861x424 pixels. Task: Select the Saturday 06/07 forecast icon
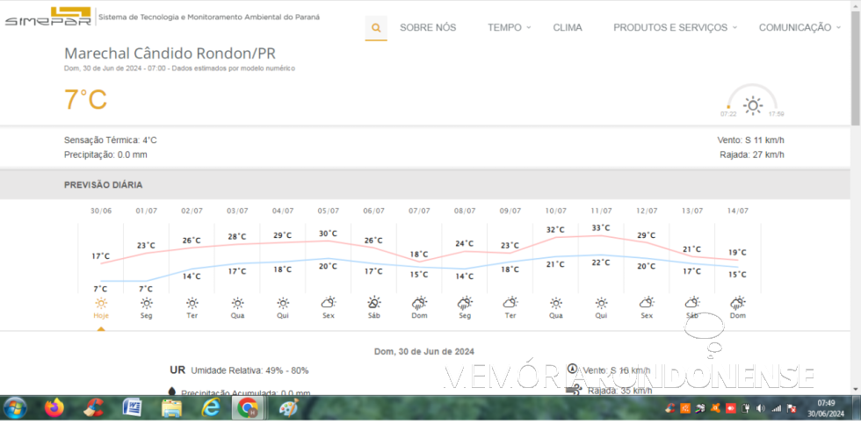(x=374, y=302)
